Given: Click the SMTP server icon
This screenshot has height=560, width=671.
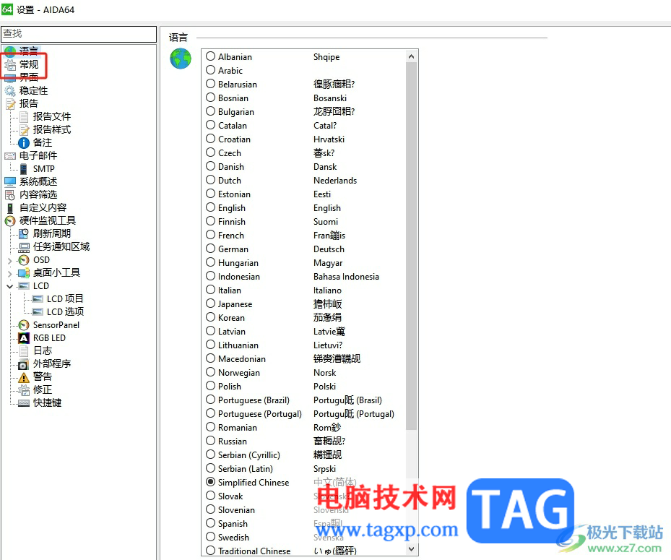Looking at the screenshot, I should 24,168.
